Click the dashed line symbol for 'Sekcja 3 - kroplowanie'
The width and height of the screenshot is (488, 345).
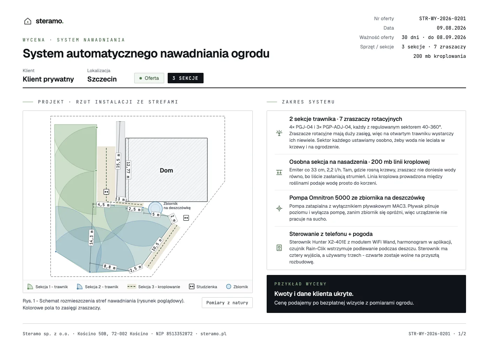(131, 287)
